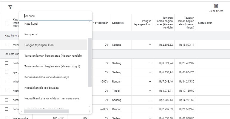Tick checkbox for row with Rp3.821,94
Image resolution: width=230 pixels, height=119 pixels.
[7, 63]
